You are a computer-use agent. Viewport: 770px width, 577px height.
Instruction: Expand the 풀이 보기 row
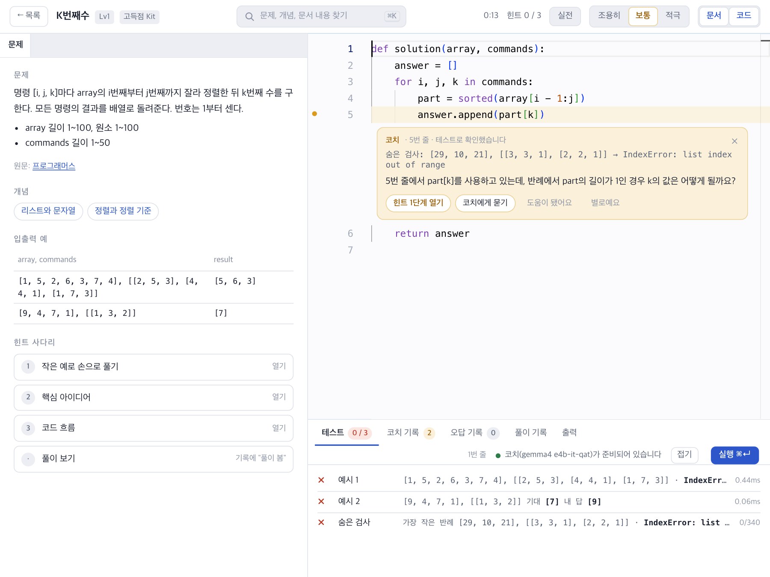point(154,459)
